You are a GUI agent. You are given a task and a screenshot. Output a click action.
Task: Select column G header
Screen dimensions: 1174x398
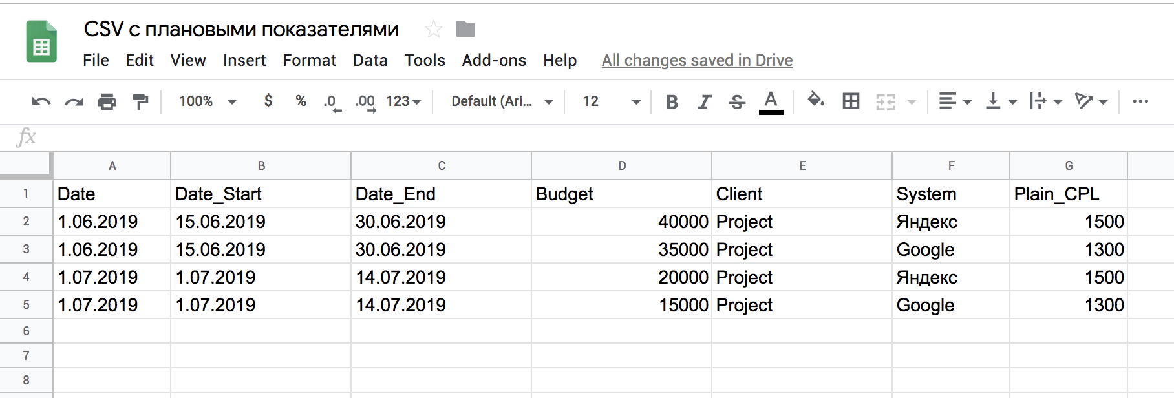[1069, 166]
